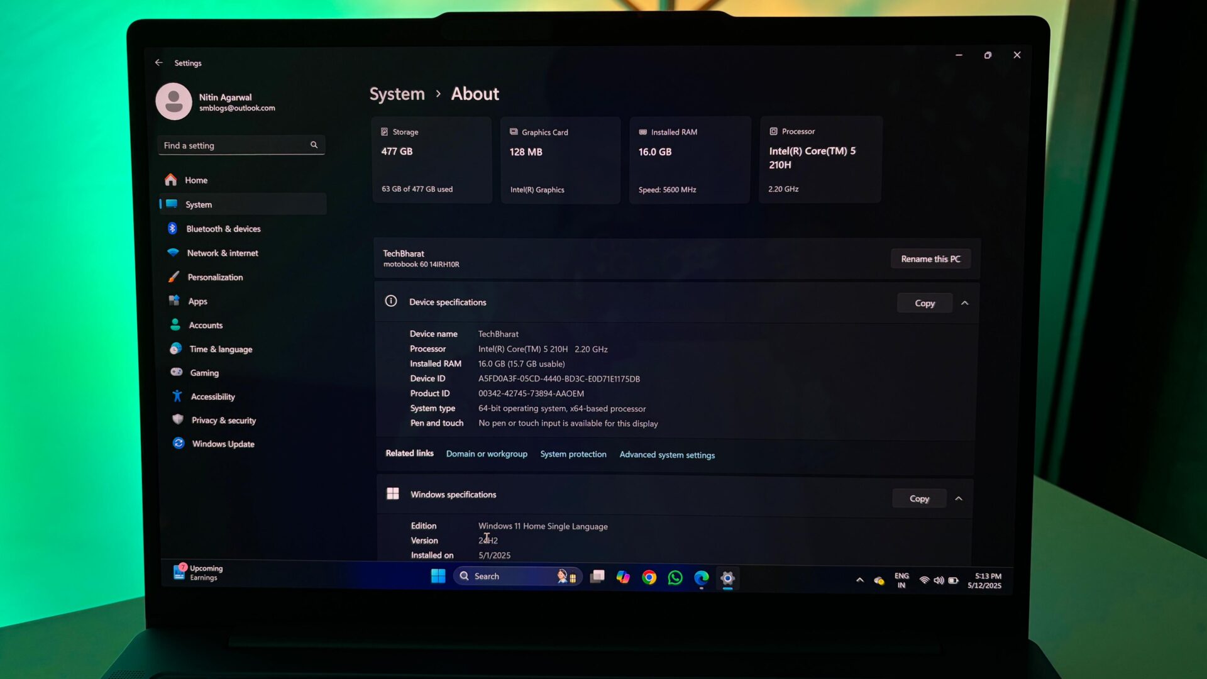The image size is (1207, 679).
Task: Click System in the breadcrumb header
Action: [397, 94]
